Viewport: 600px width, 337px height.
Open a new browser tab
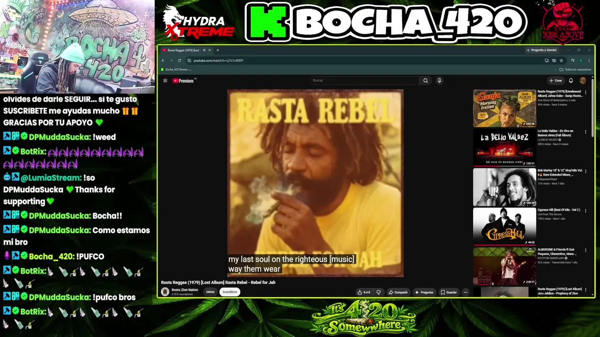(x=217, y=50)
